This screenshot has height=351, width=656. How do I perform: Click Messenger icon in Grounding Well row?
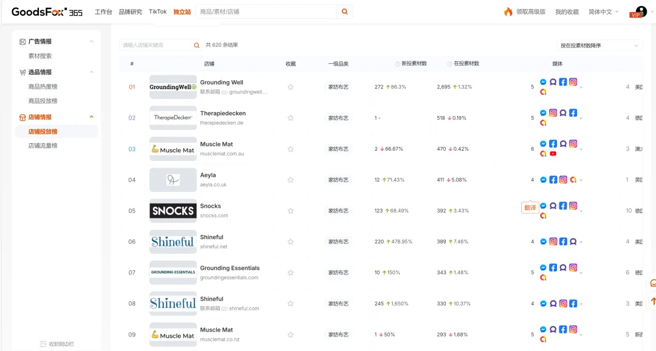tap(543, 82)
